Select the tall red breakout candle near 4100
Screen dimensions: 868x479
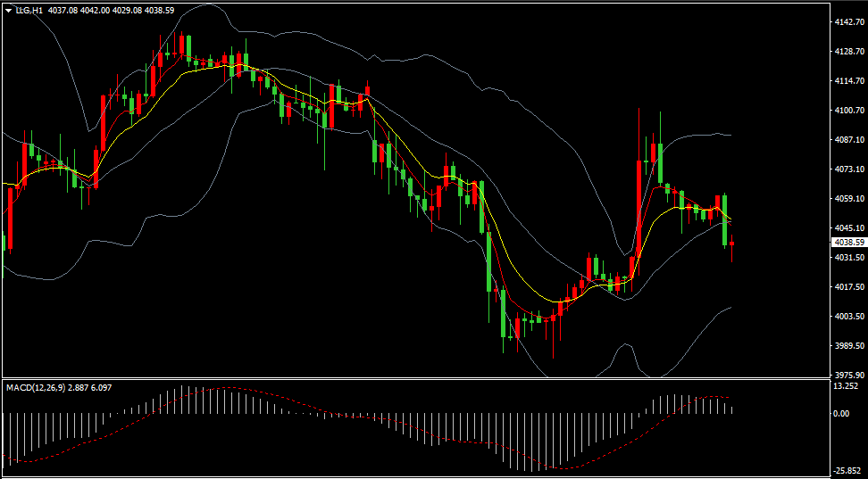coord(638,191)
